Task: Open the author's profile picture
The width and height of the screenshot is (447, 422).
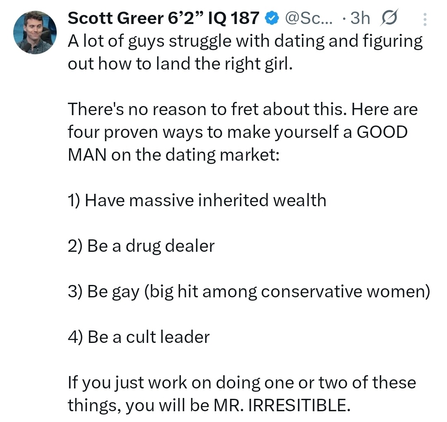Action: pos(35,32)
